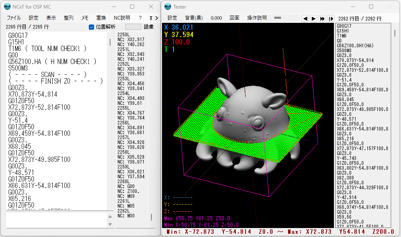
Task: Click the gray swatch box beside 語彙
Action: point(133,27)
